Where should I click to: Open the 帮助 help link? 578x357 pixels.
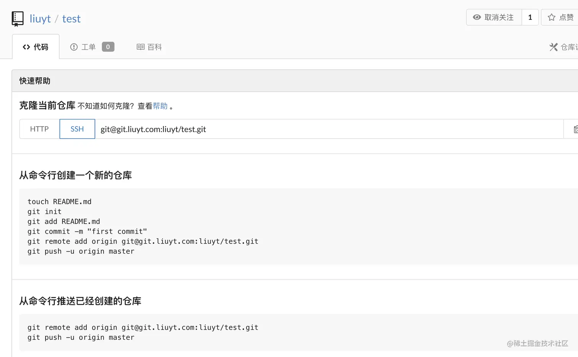click(160, 106)
